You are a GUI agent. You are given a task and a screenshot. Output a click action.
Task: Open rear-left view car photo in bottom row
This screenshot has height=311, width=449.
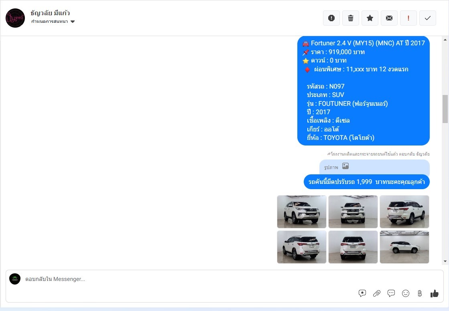(301, 247)
